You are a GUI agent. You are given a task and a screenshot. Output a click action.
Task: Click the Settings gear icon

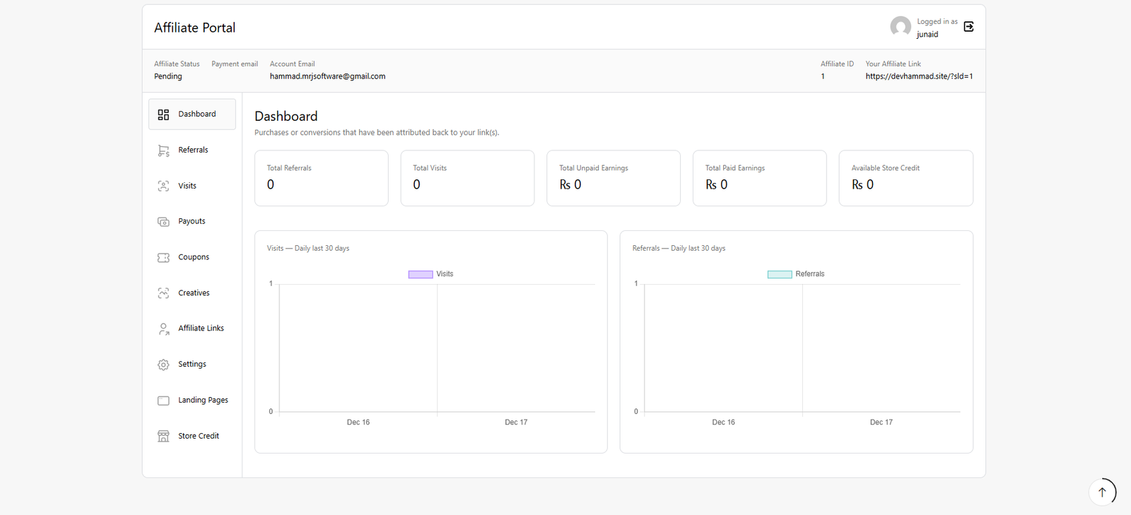[163, 365]
